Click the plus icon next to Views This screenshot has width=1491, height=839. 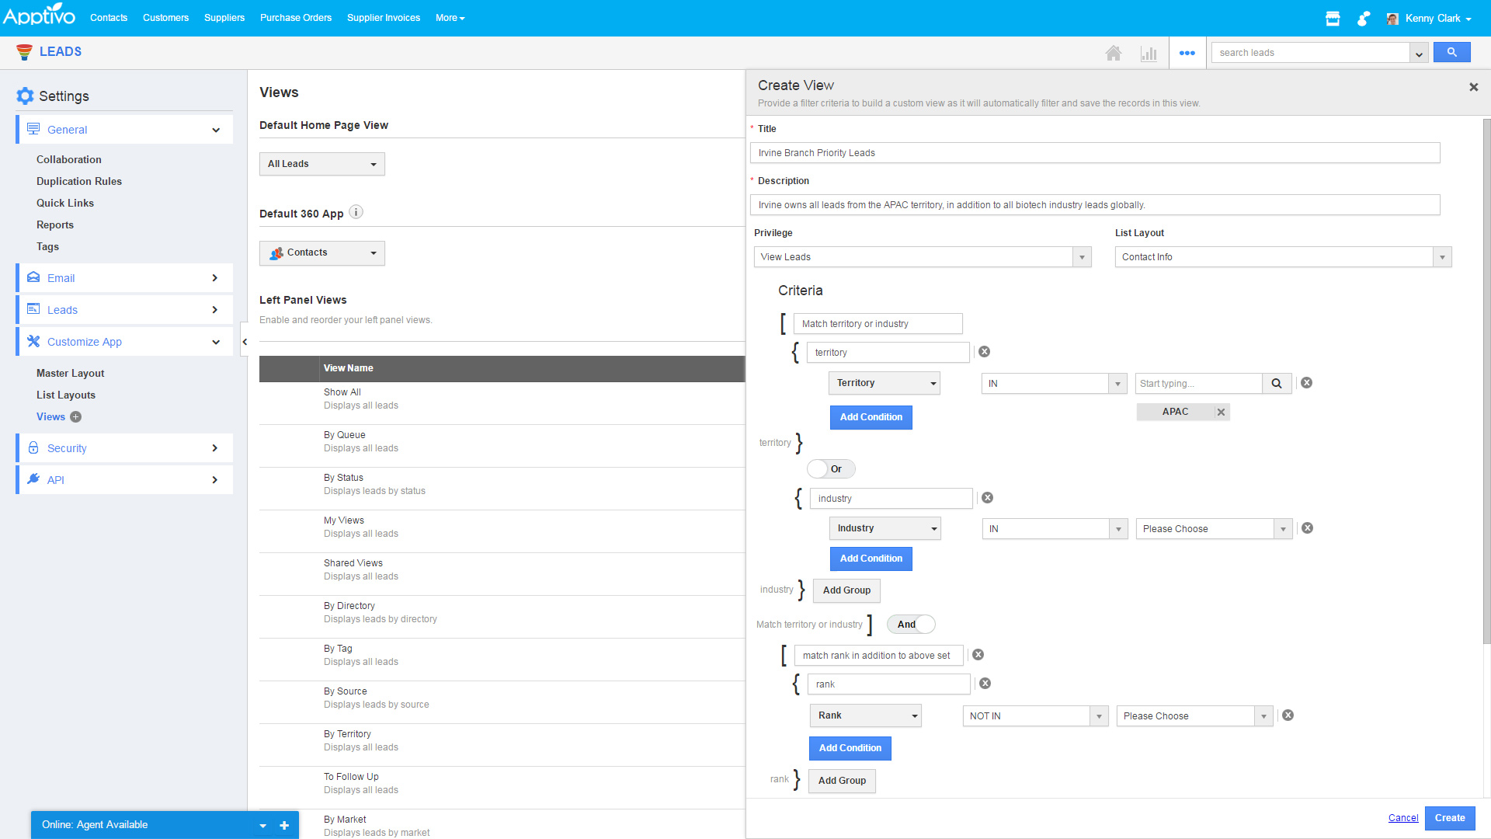[x=76, y=417]
